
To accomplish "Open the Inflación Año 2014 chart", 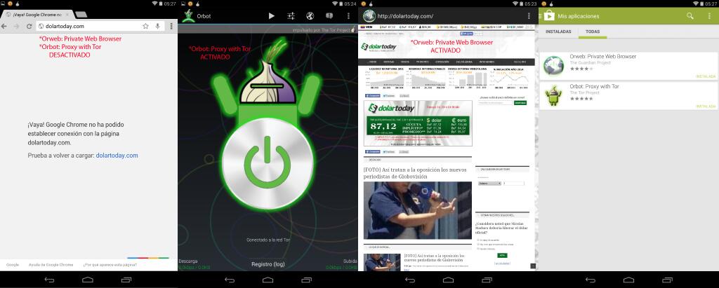I will 508,78.
